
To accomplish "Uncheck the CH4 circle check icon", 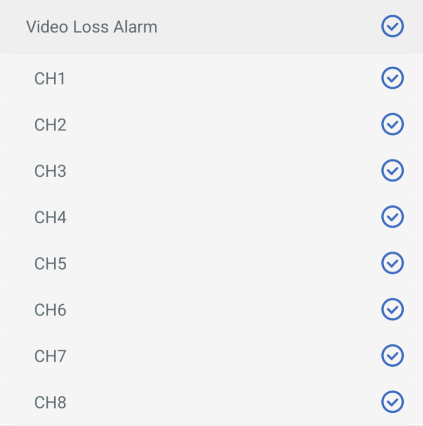I will coord(392,217).
